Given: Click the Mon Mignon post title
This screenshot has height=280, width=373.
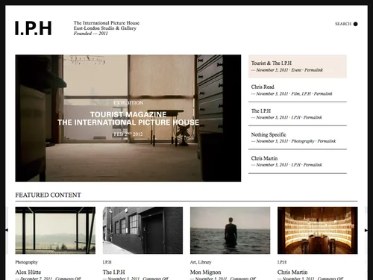Looking at the screenshot, I should click(x=205, y=272).
